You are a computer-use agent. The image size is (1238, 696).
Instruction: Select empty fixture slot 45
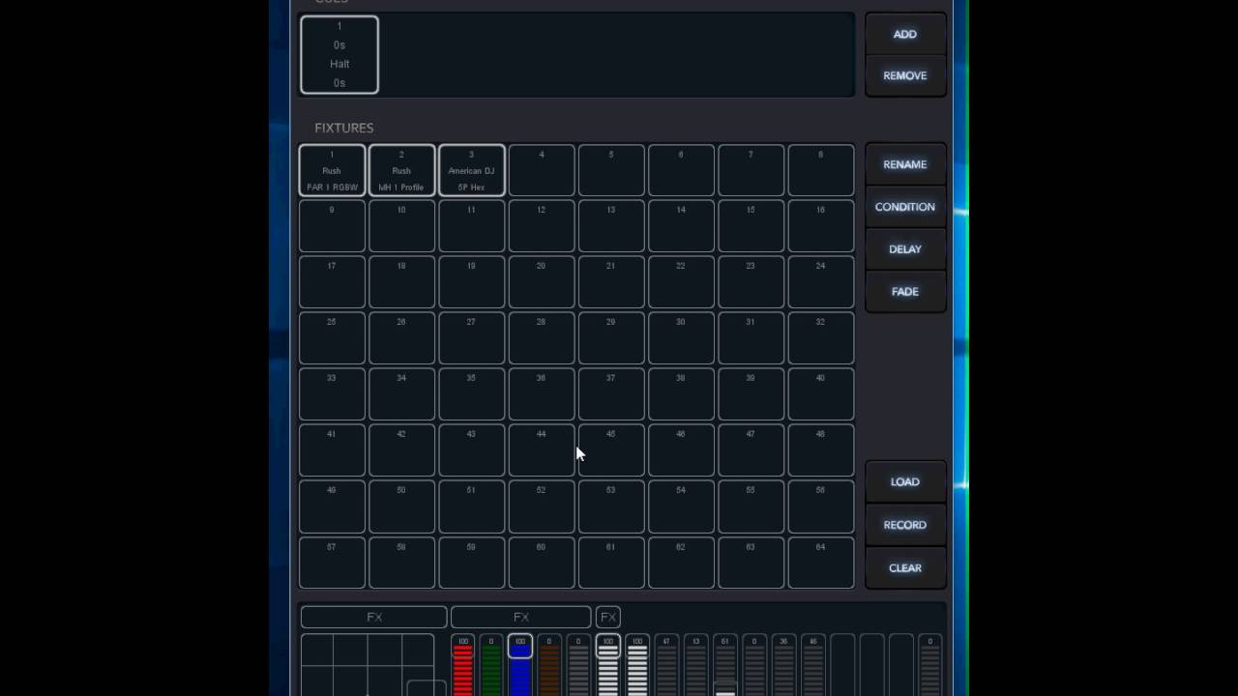click(611, 450)
